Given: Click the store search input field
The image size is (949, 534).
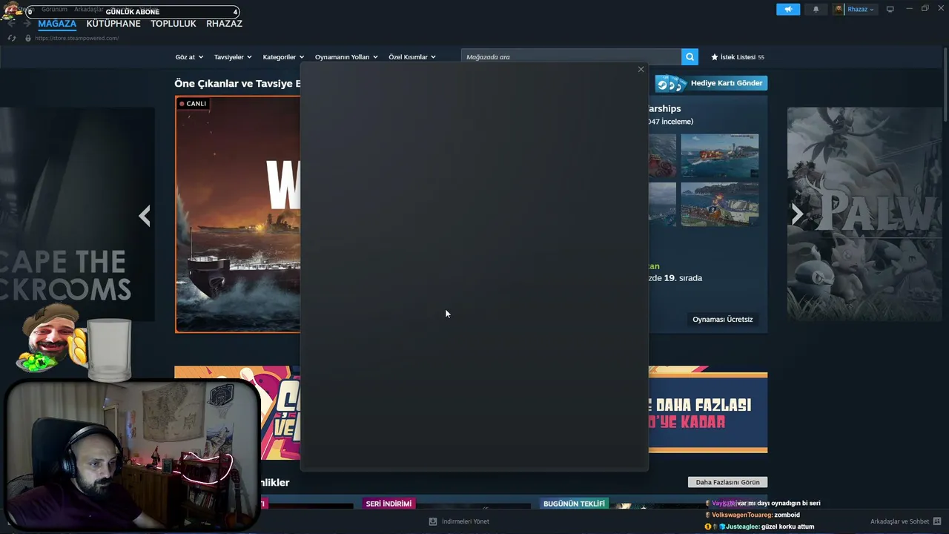Looking at the screenshot, I should 571,57.
